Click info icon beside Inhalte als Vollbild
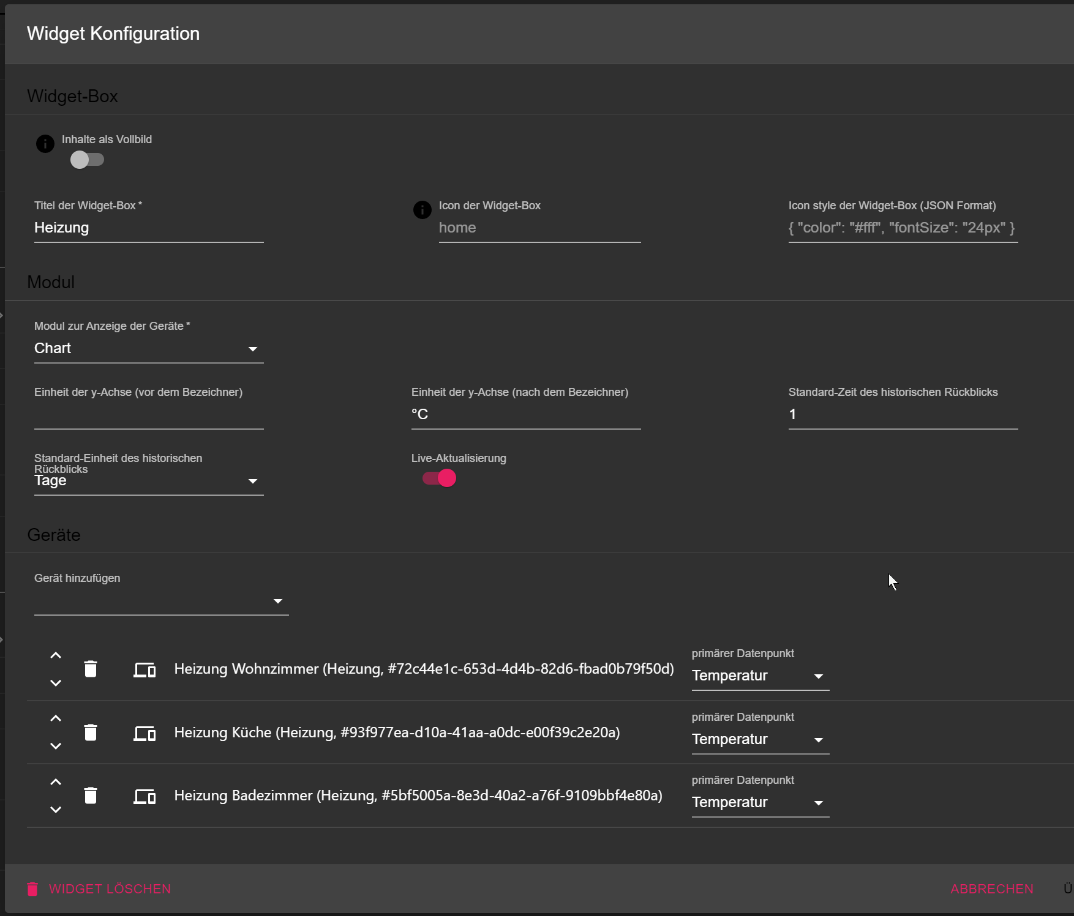The image size is (1074, 916). point(45,144)
